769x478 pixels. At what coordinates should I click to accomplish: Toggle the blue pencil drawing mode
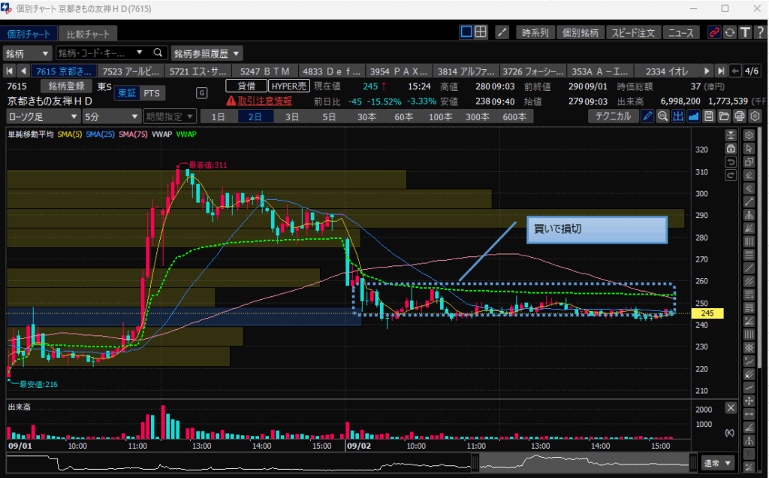(647, 116)
